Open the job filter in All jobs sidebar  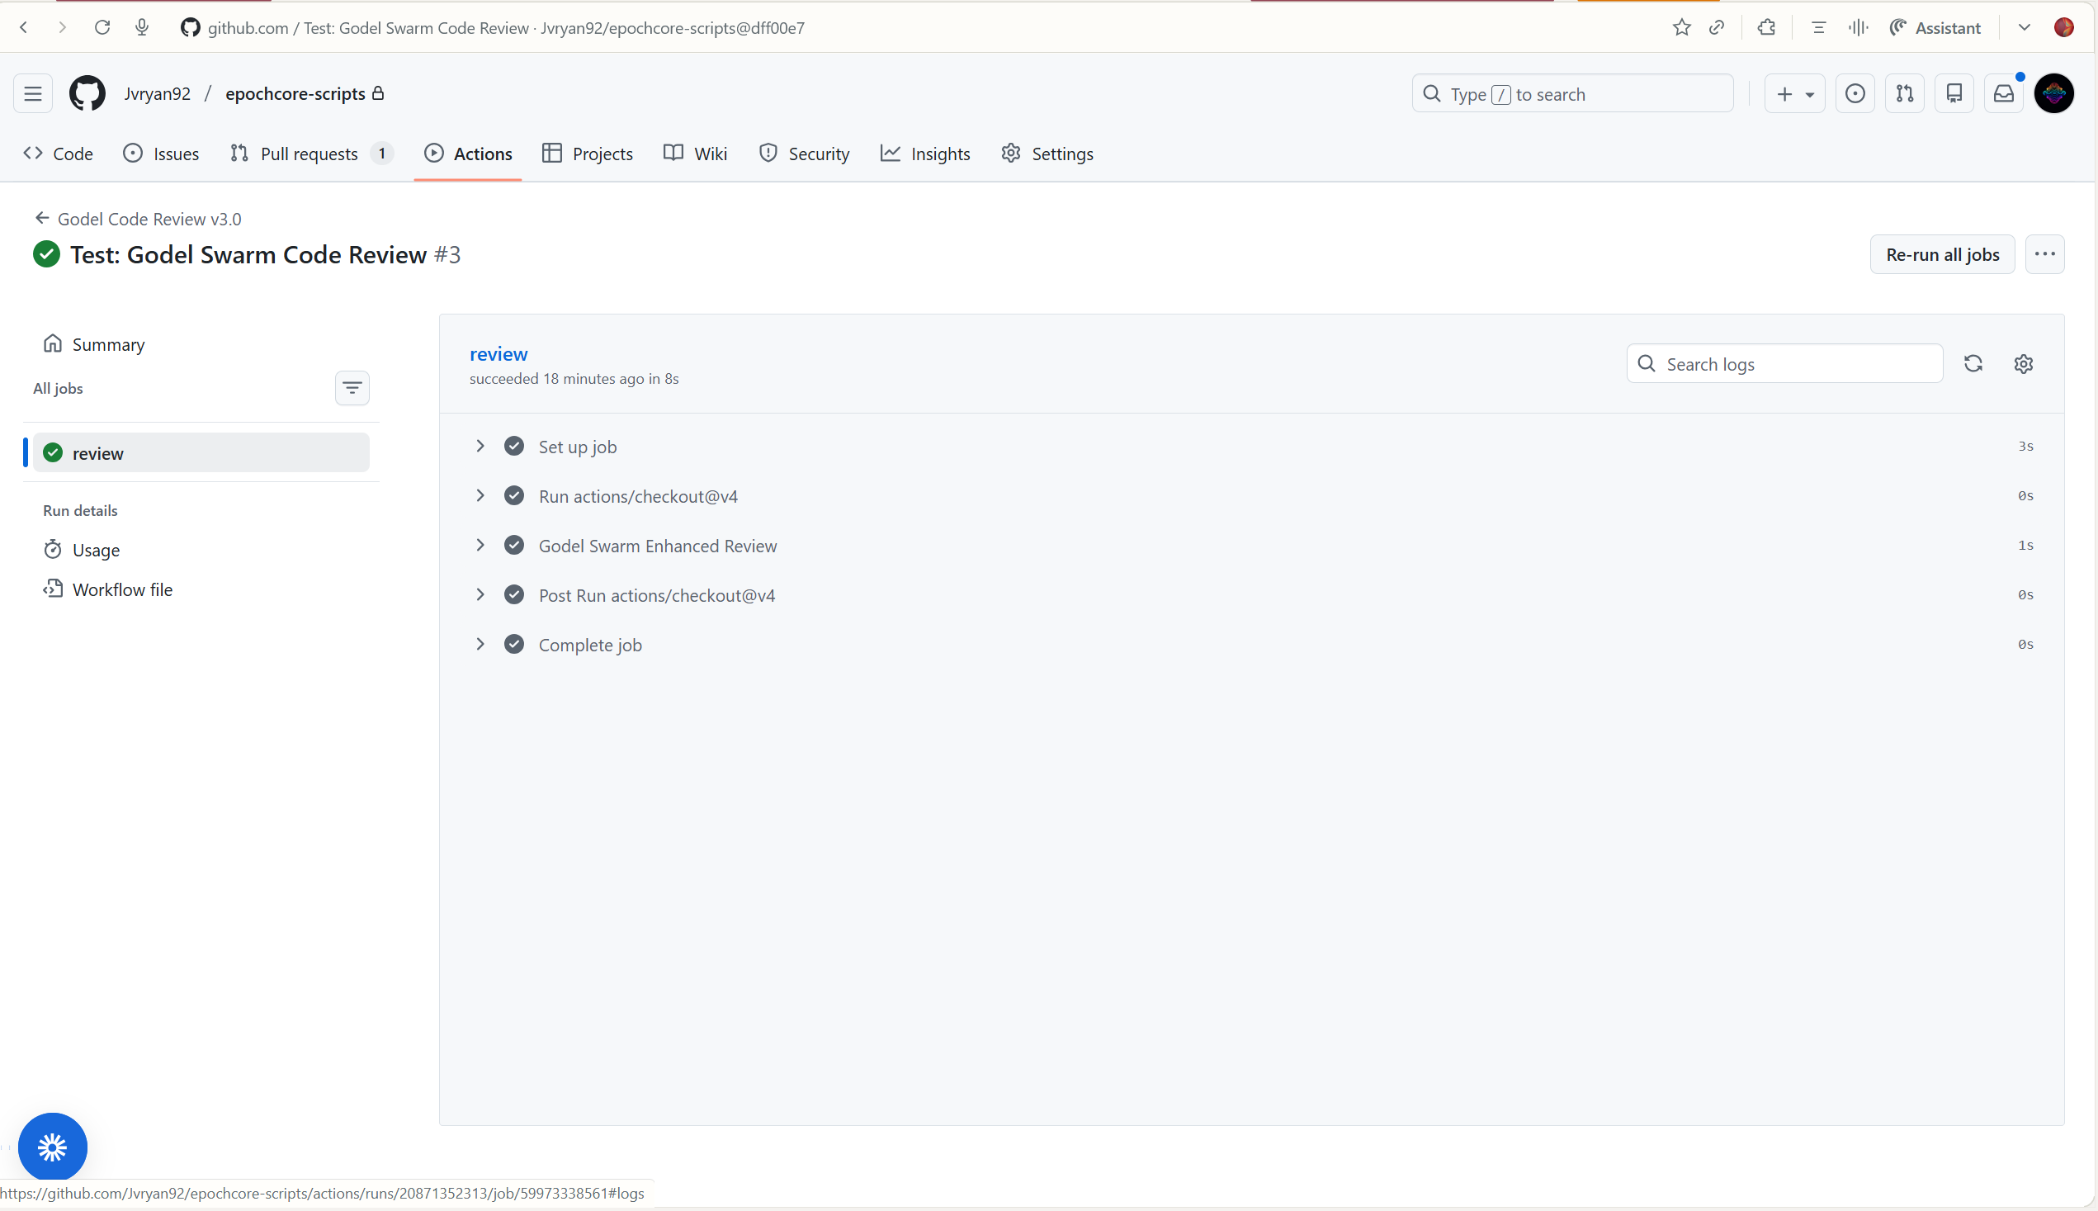[x=352, y=388]
